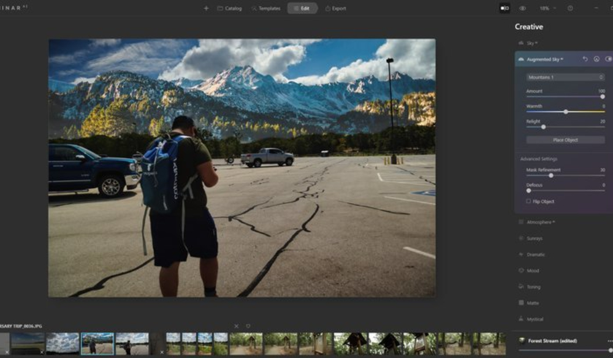Screen dimensions: 613x358
Task: Click the Augmented Sky mask icon
Action: (x=596, y=59)
